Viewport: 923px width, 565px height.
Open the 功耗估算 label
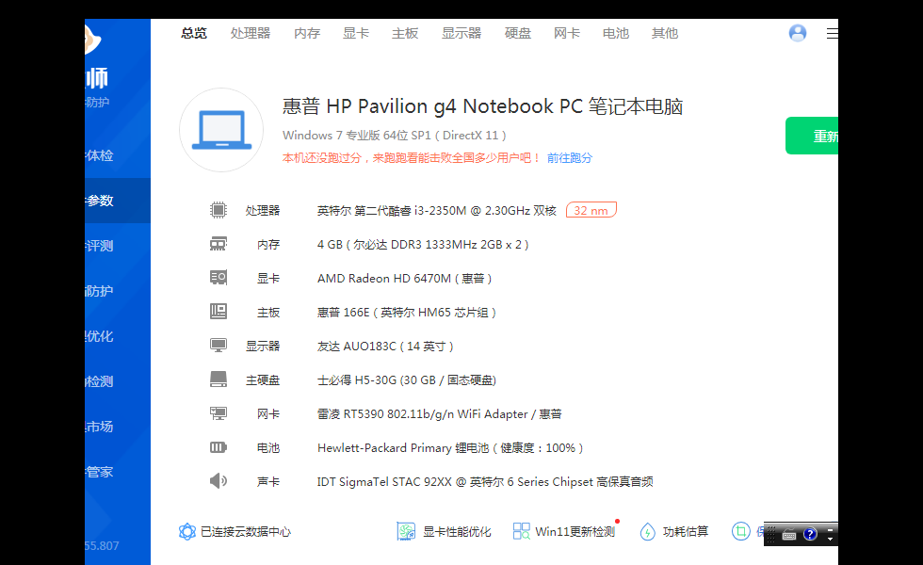686,532
